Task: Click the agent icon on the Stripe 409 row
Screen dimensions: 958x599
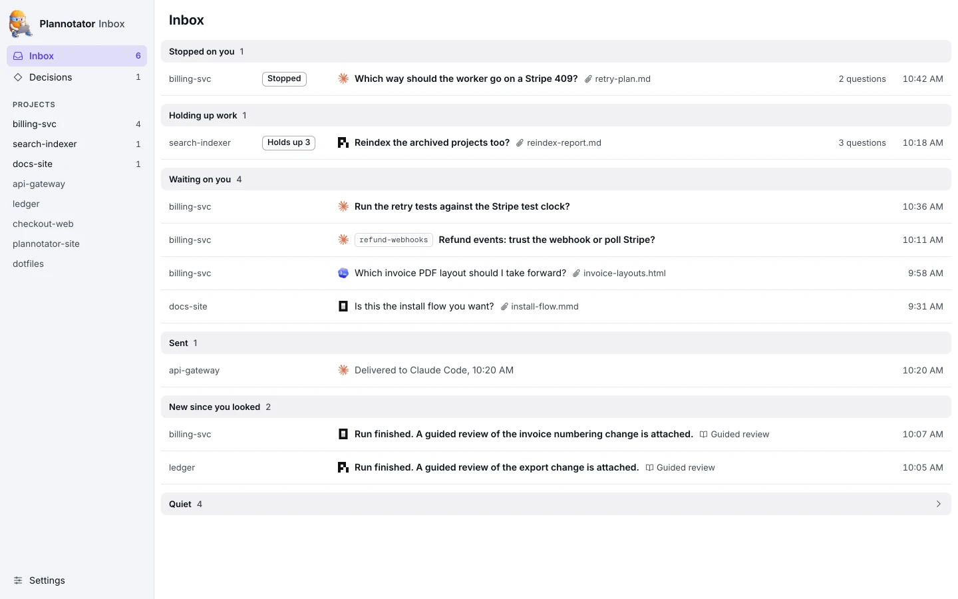Action: pyautogui.click(x=343, y=79)
